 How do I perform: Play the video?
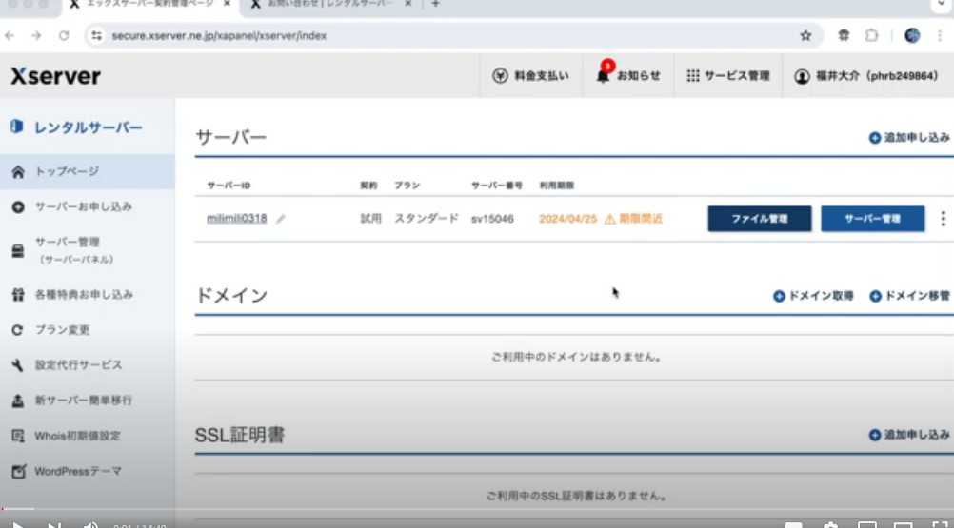[x=18, y=524]
